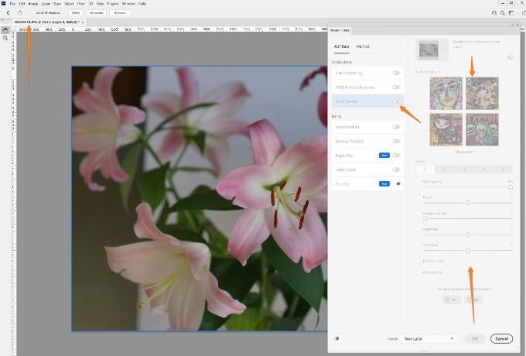Image resolution: width=526 pixels, height=356 pixels.
Task: Adjust the Saturation slider handle
Action: tap(468, 251)
